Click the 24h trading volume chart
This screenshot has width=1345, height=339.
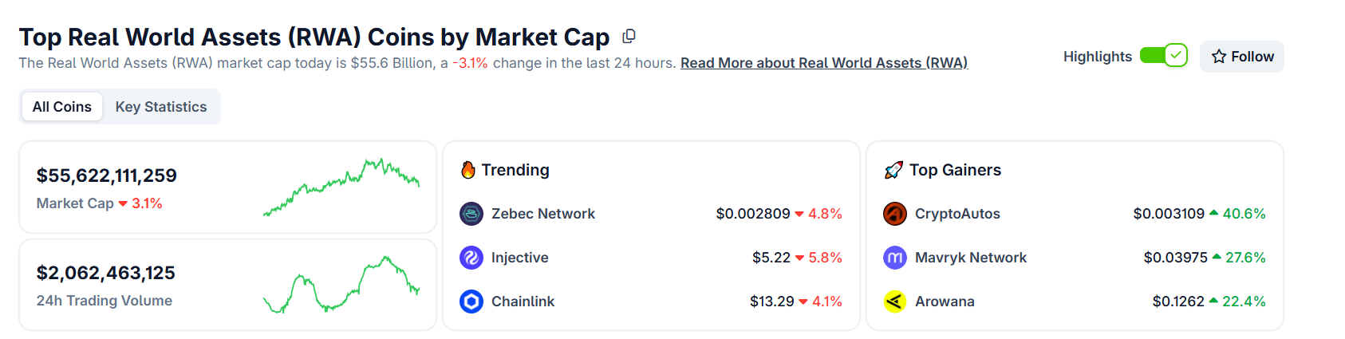click(x=341, y=285)
